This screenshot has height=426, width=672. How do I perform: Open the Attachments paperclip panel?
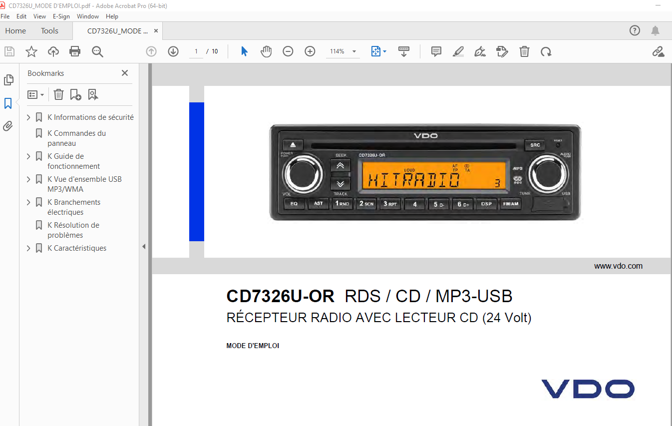8,126
